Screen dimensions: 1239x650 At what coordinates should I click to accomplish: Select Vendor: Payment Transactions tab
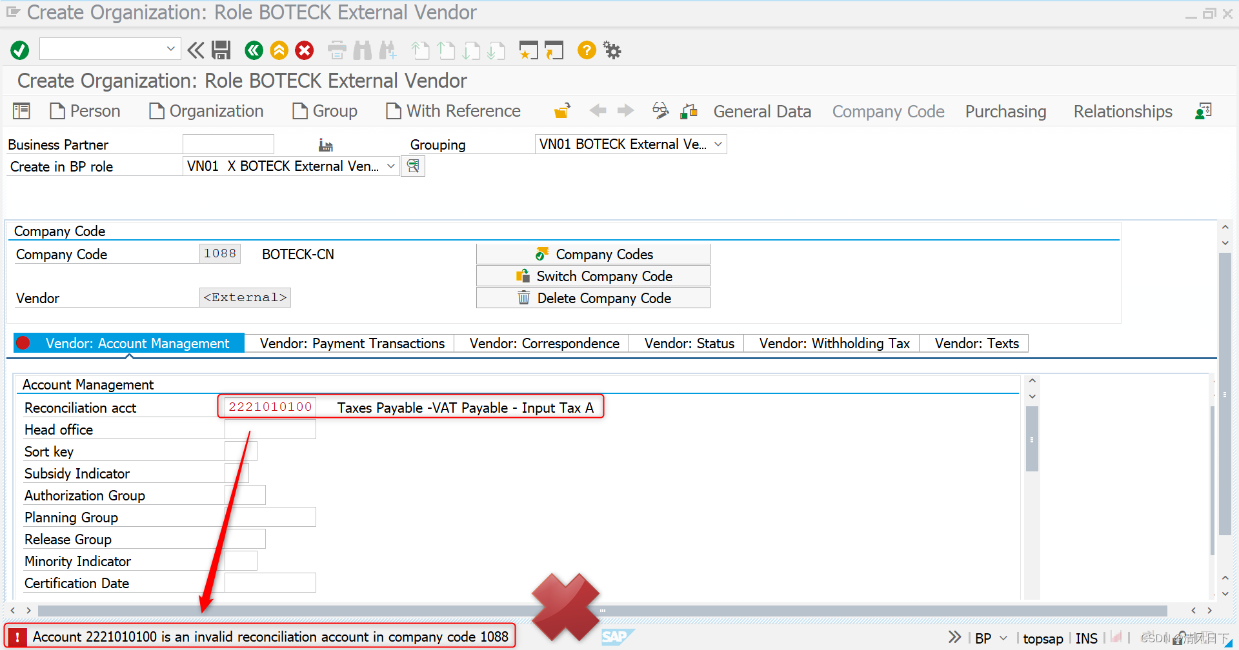pos(352,343)
